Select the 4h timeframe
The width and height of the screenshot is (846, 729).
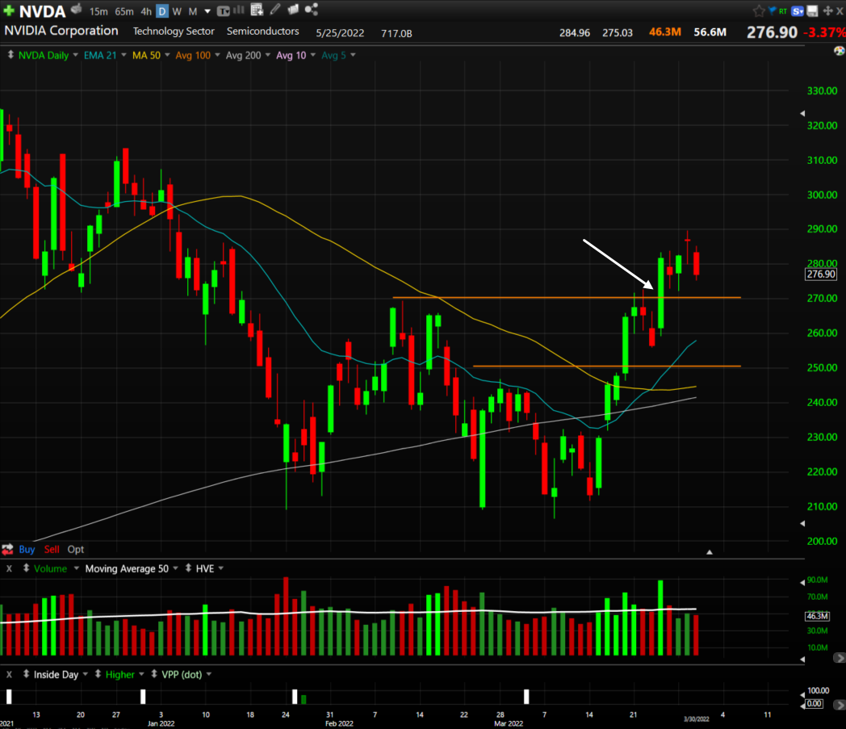tap(146, 11)
